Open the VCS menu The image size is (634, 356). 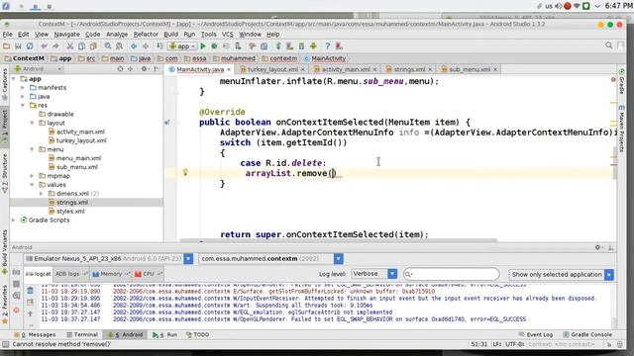click(228, 35)
